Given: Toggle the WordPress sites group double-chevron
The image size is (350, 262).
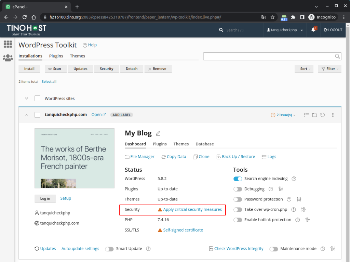Looking at the screenshot, I should point(27,98).
